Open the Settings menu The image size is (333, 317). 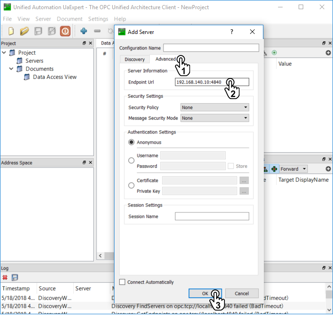coord(98,19)
